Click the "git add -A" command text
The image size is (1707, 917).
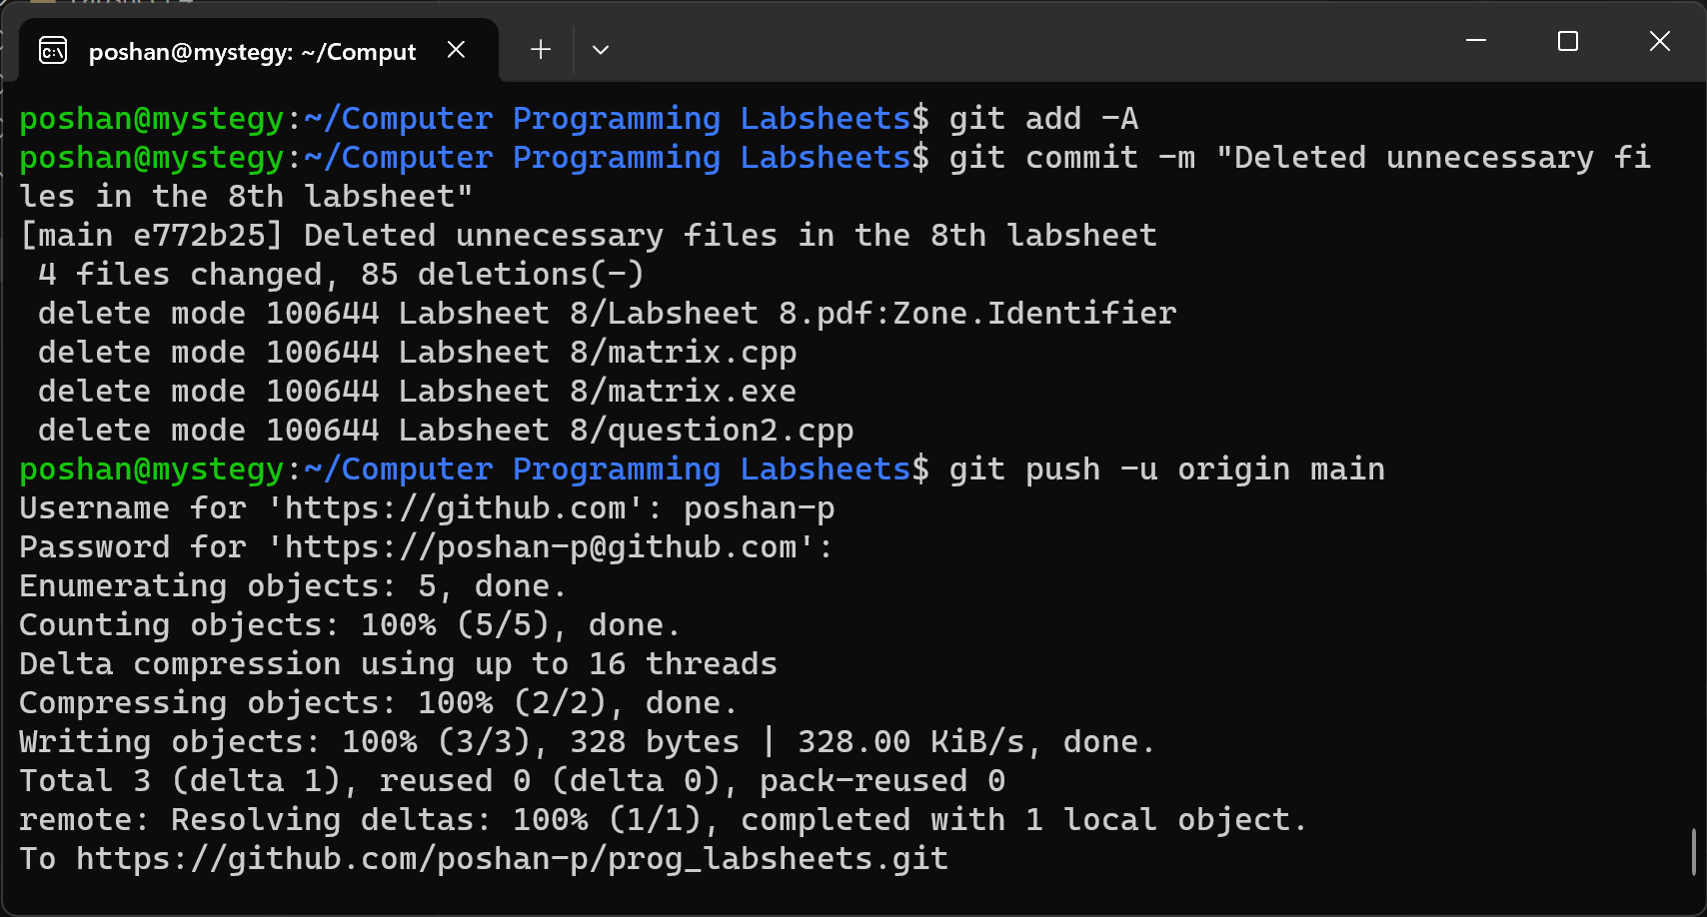1042,119
